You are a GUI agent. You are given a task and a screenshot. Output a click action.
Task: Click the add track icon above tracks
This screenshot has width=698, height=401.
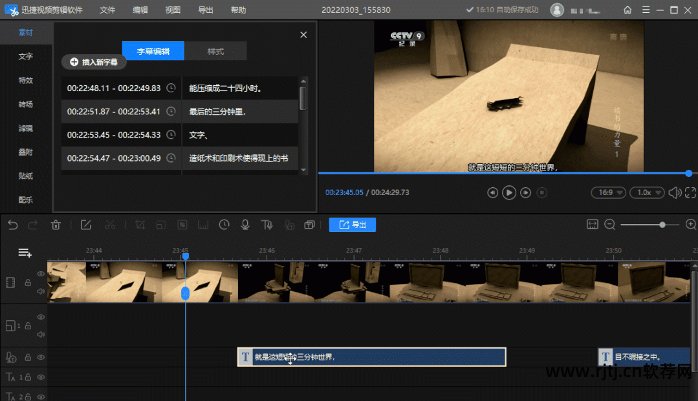[x=25, y=253]
